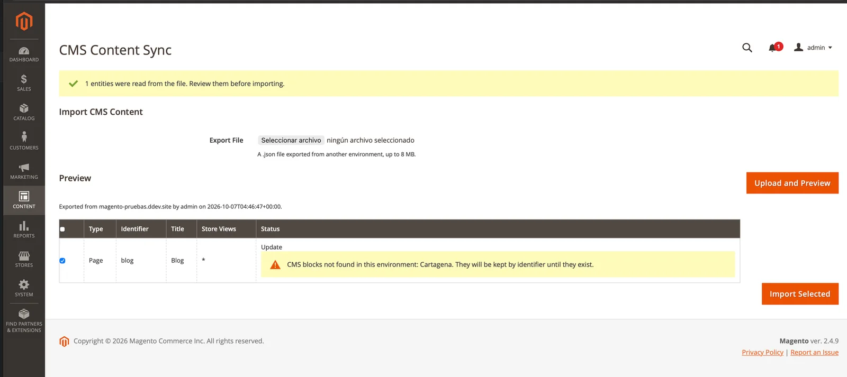Click the orange warning triangle icon
847x377 pixels.
(x=275, y=265)
